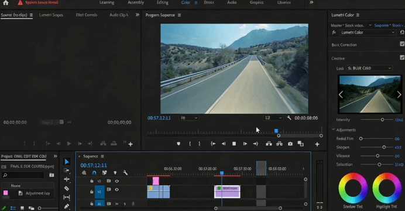Expand the Project panel overflow menu
The image size is (405, 211).
[55, 156]
